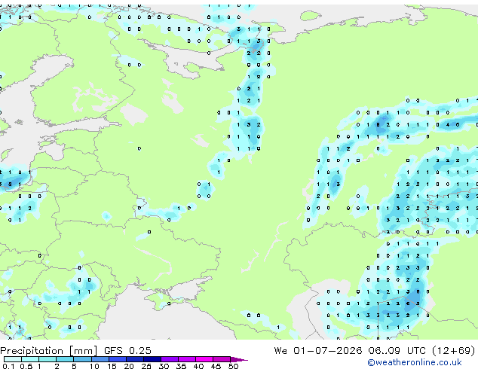Click the '[mm]' unit label
This screenshot has width=478, height=369.
[84, 351]
